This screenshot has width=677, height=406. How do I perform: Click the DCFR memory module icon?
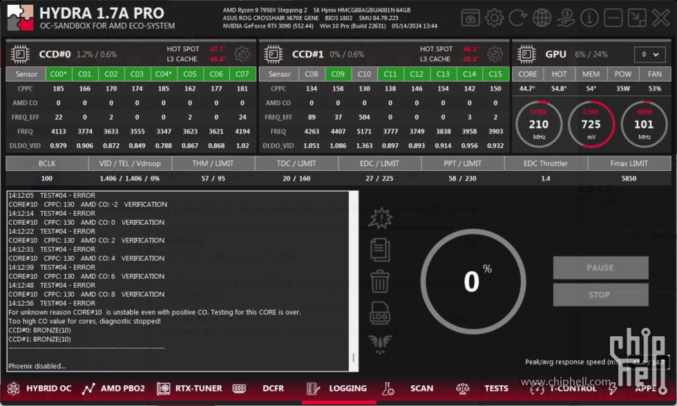(x=239, y=388)
